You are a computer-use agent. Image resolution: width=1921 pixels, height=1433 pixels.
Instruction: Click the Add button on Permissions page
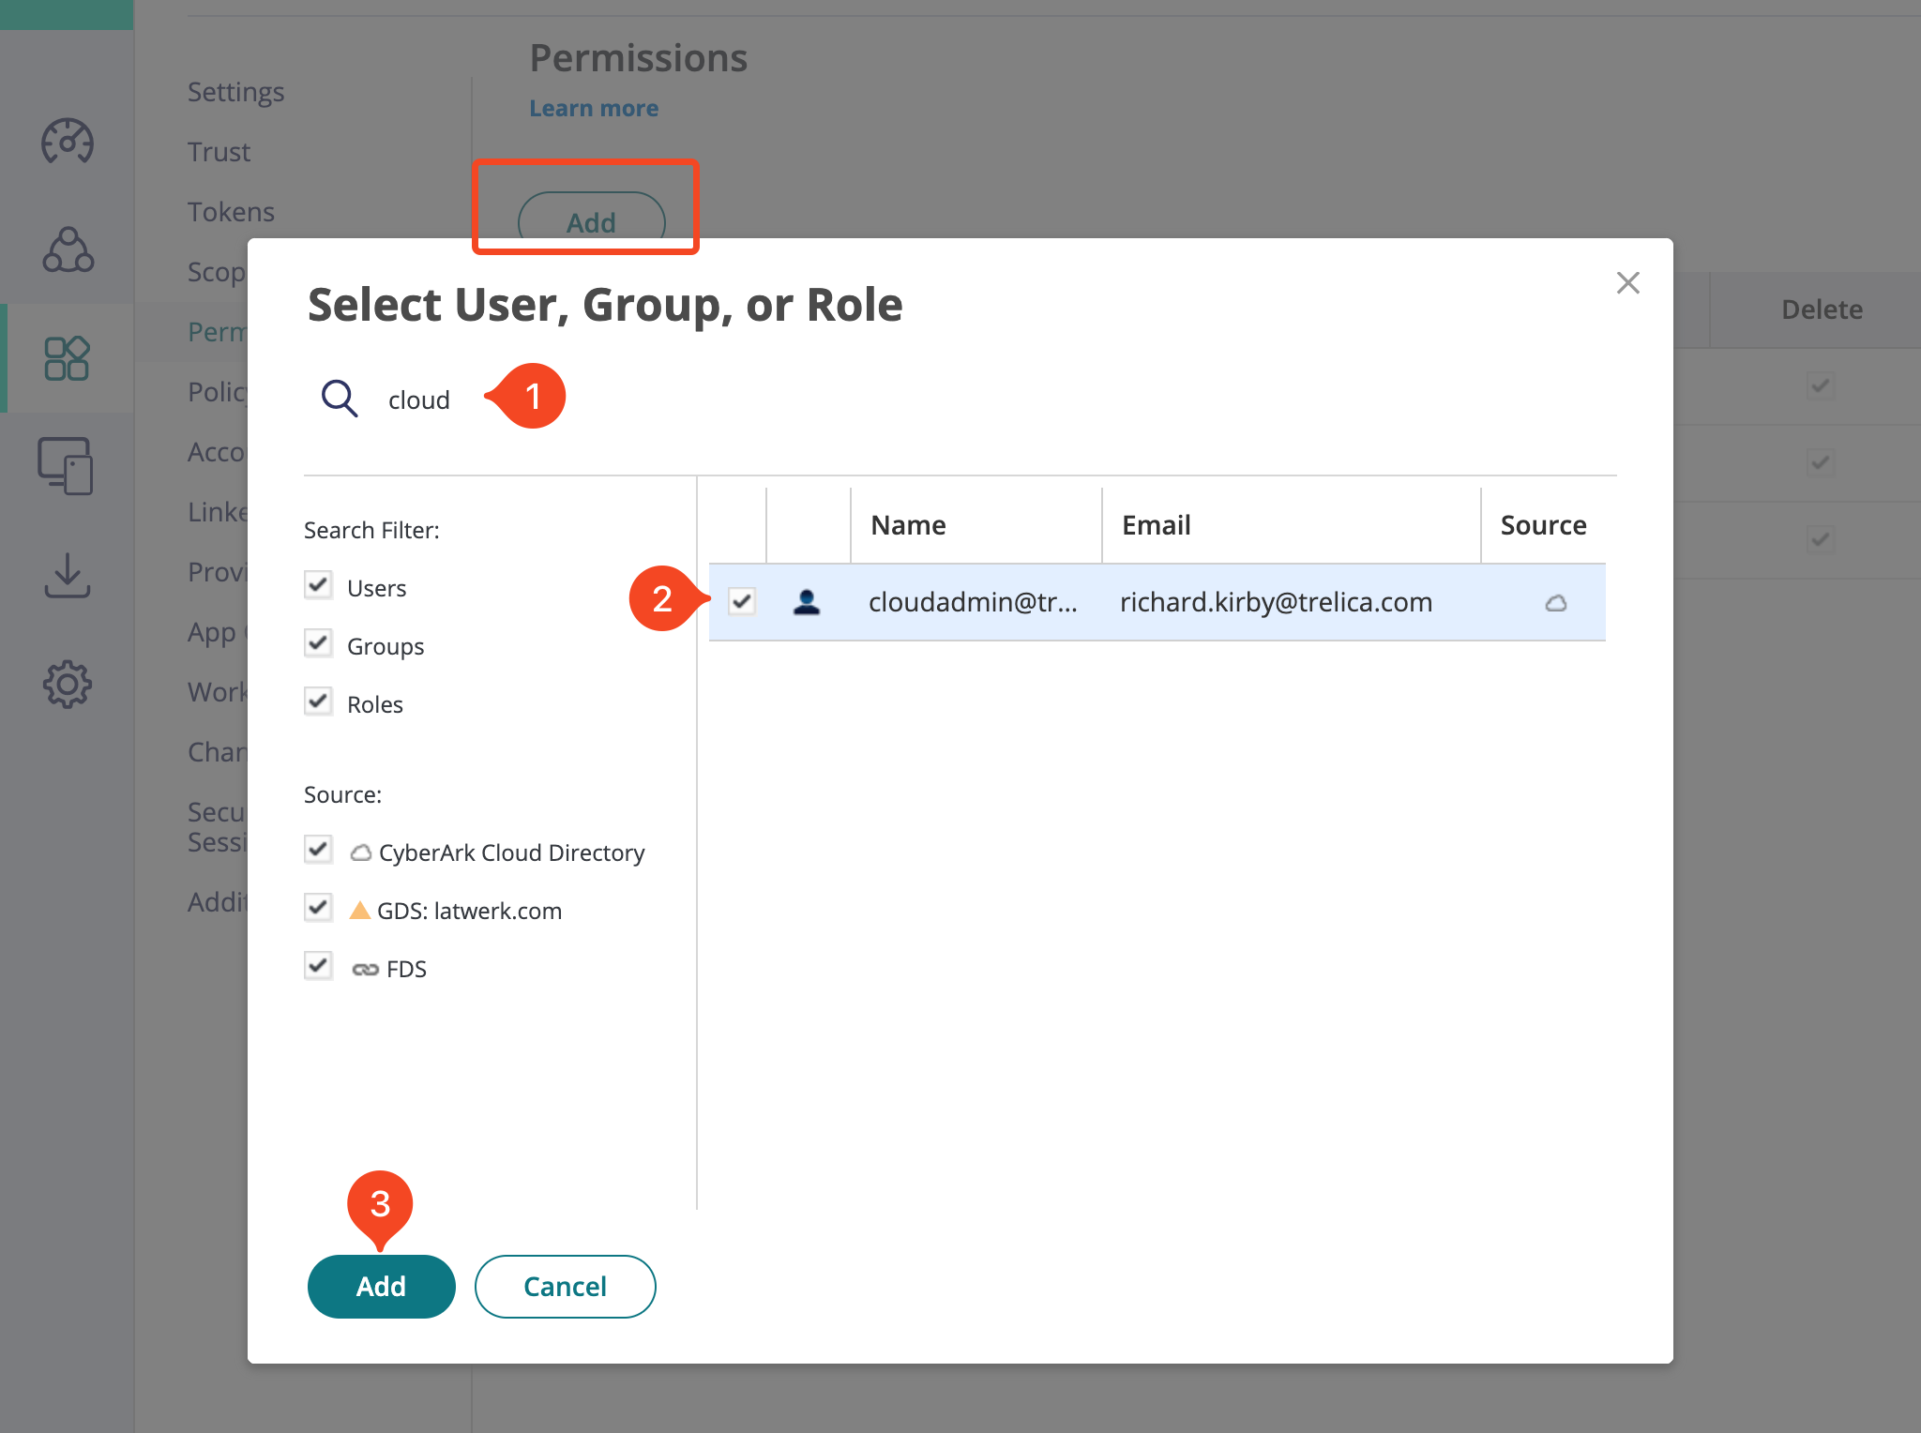592,217
